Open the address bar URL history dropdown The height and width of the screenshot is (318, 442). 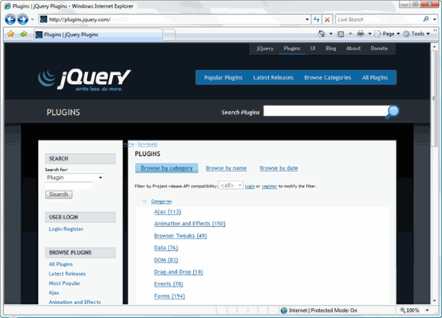(308, 19)
